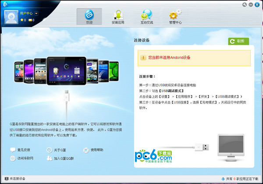Click the 关于G蛋 info icon
263x184 pixels.
click(x=49, y=150)
